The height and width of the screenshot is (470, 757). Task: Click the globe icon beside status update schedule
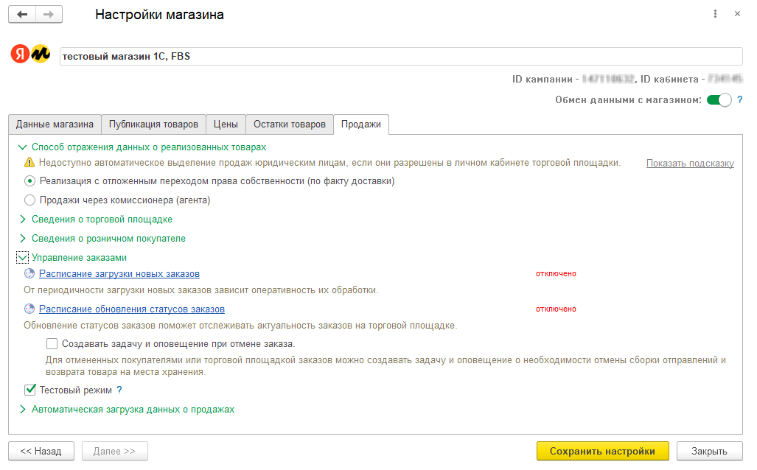29,309
